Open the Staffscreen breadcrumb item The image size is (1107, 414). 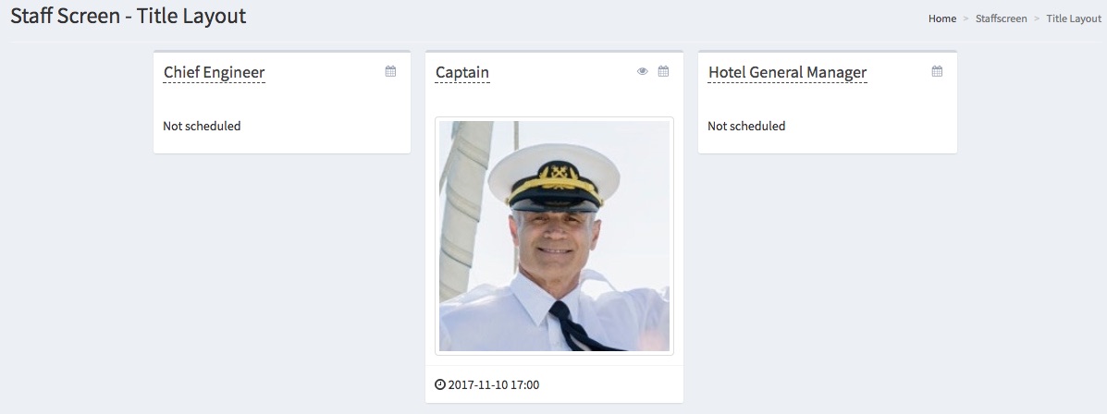coord(1001,18)
